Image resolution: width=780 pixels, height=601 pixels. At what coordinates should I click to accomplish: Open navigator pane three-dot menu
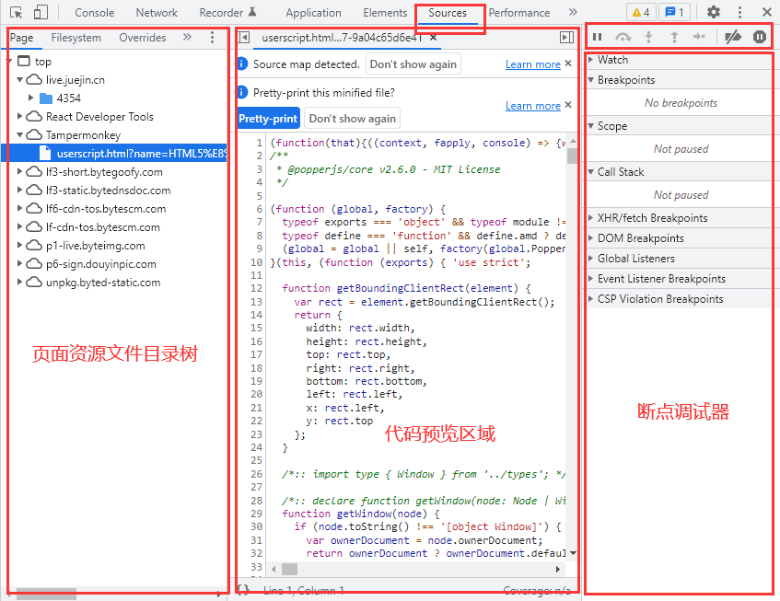click(212, 38)
